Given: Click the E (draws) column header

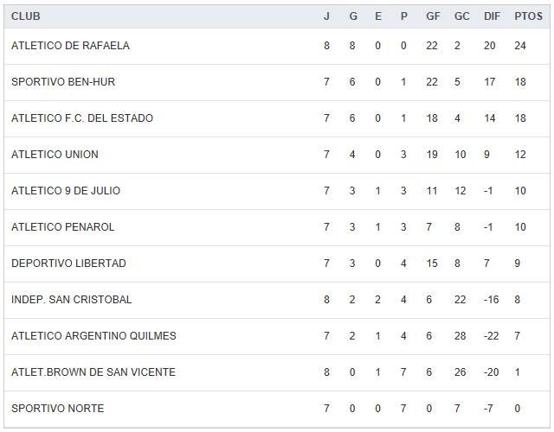Looking at the screenshot, I should [x=378, y=16].
